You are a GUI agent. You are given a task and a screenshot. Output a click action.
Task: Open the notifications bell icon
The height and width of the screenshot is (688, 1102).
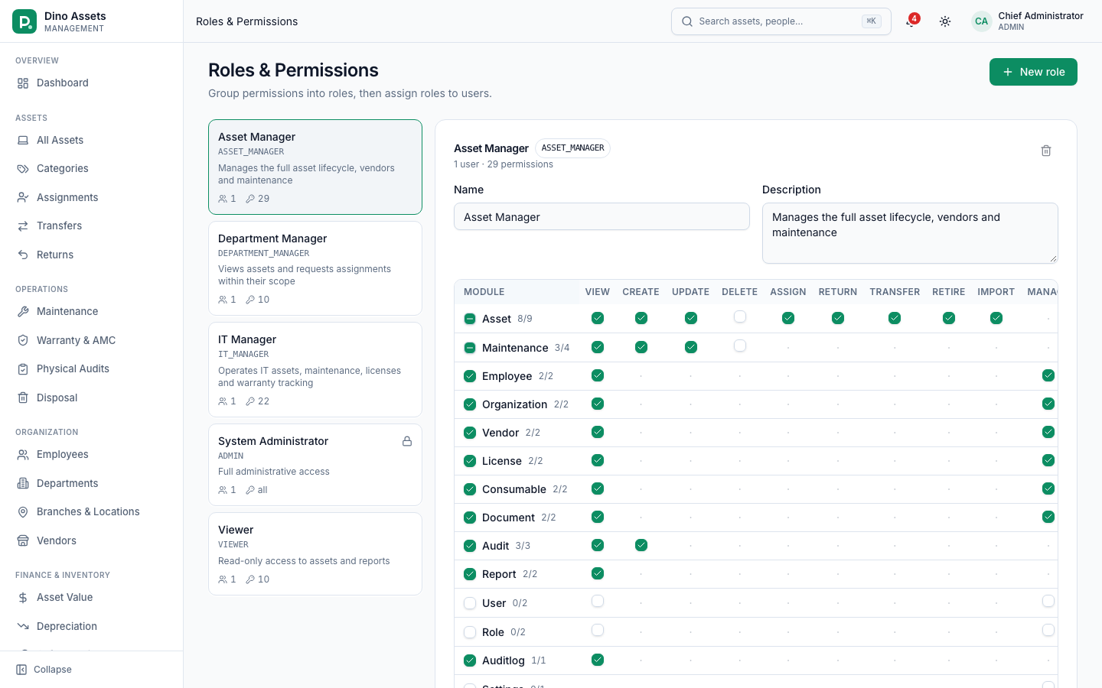pyautogui.click(x=910, y=21)
